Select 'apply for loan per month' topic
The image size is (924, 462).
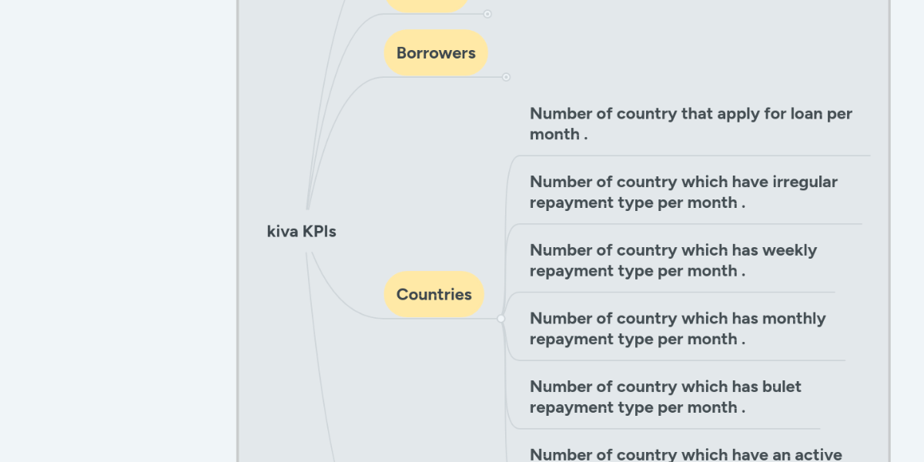tap(690, 124)
